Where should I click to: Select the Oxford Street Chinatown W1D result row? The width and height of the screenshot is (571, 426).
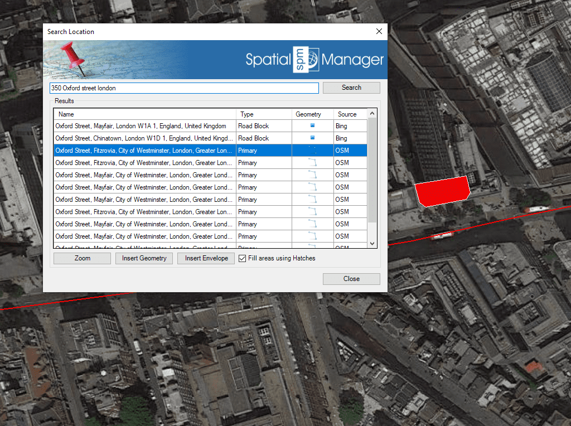click(144, 138)
